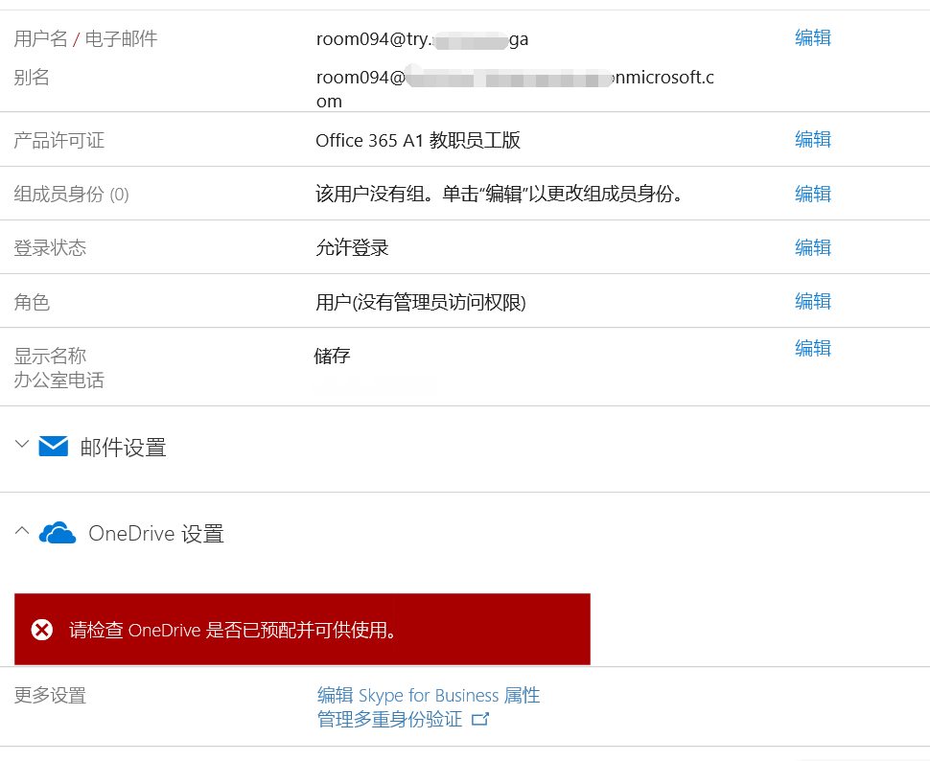Click the 储存 display name value

[x=332, y=356]
